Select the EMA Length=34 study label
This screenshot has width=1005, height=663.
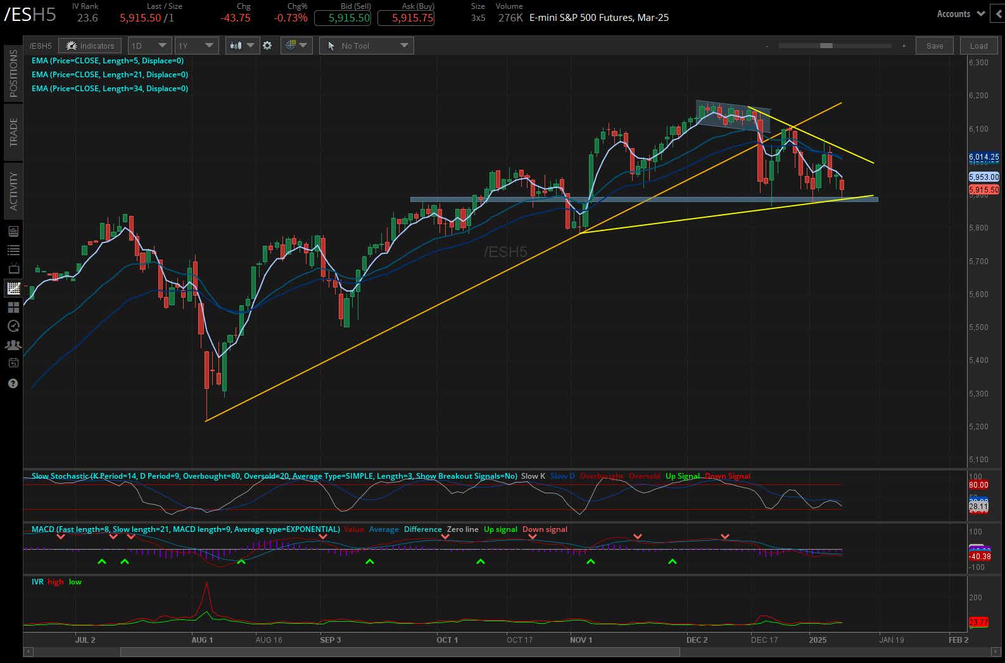click(x=110, y=89)
